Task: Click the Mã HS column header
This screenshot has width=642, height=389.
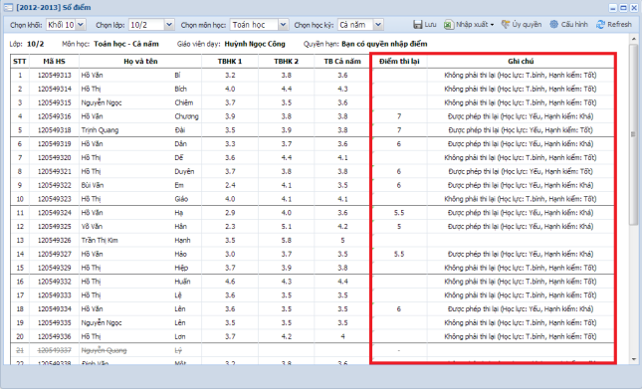Action: (x=54, y=62)
